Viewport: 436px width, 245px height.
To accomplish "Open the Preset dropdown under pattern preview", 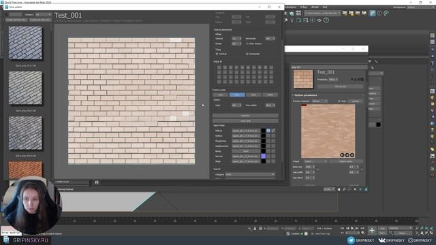I will [x=315, y=161].
